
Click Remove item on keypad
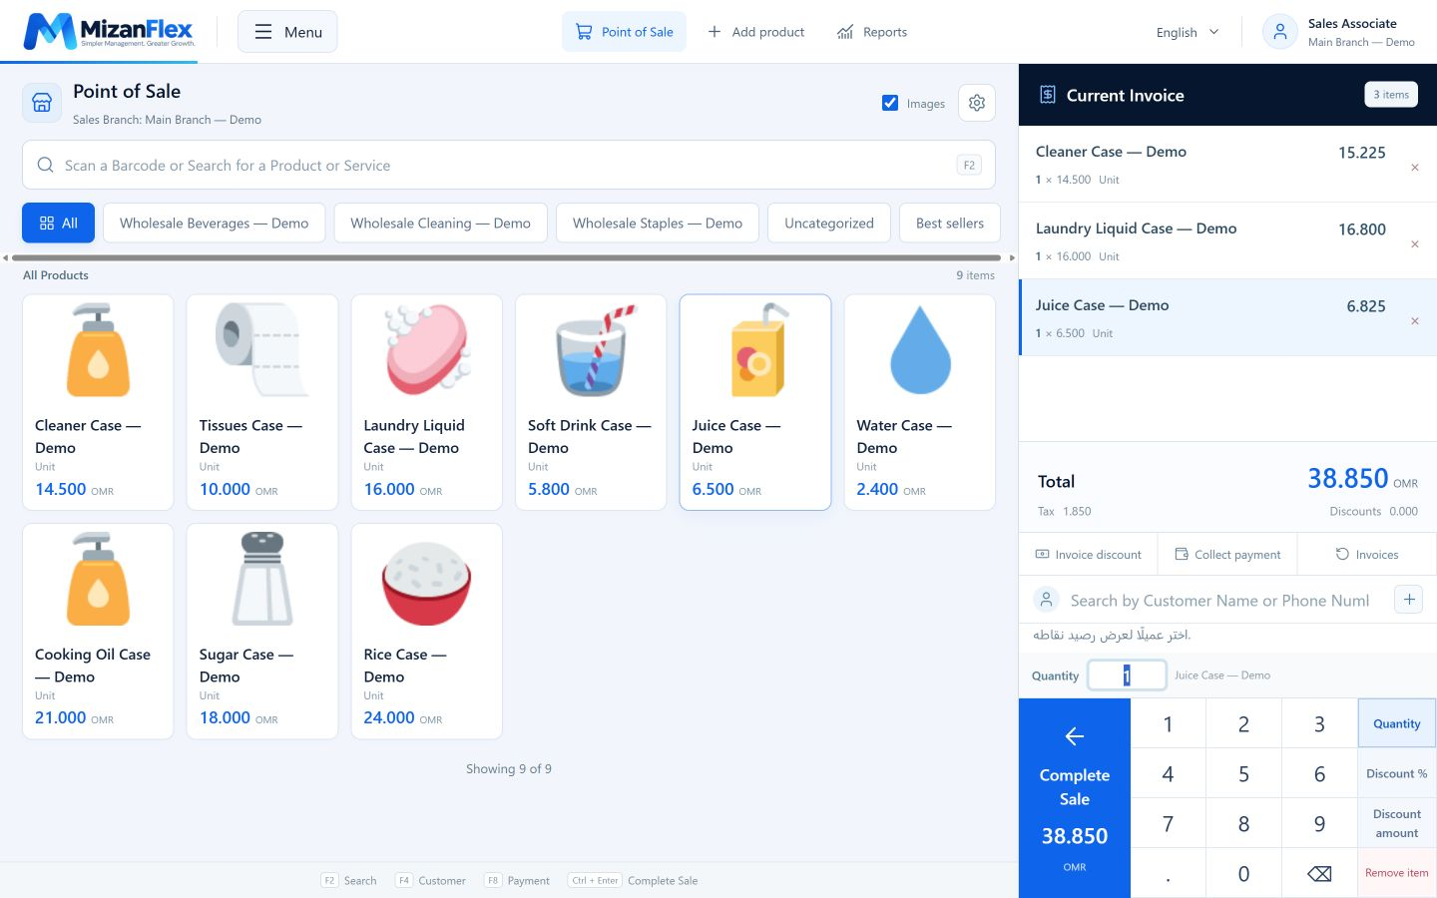(x=1397, y=873)
